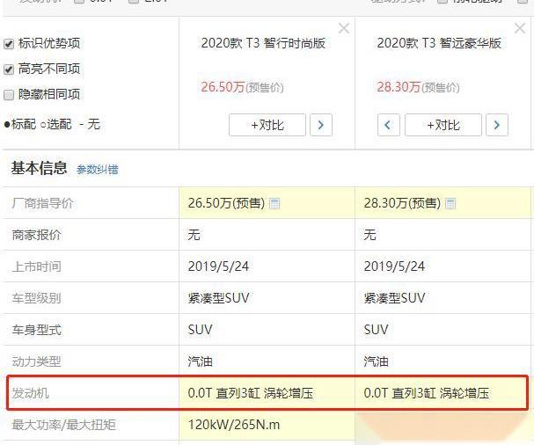Add 智行时尚版 to comparison via +对比
534x445 pixels.
pyautogui.click(x=267, y=125)
